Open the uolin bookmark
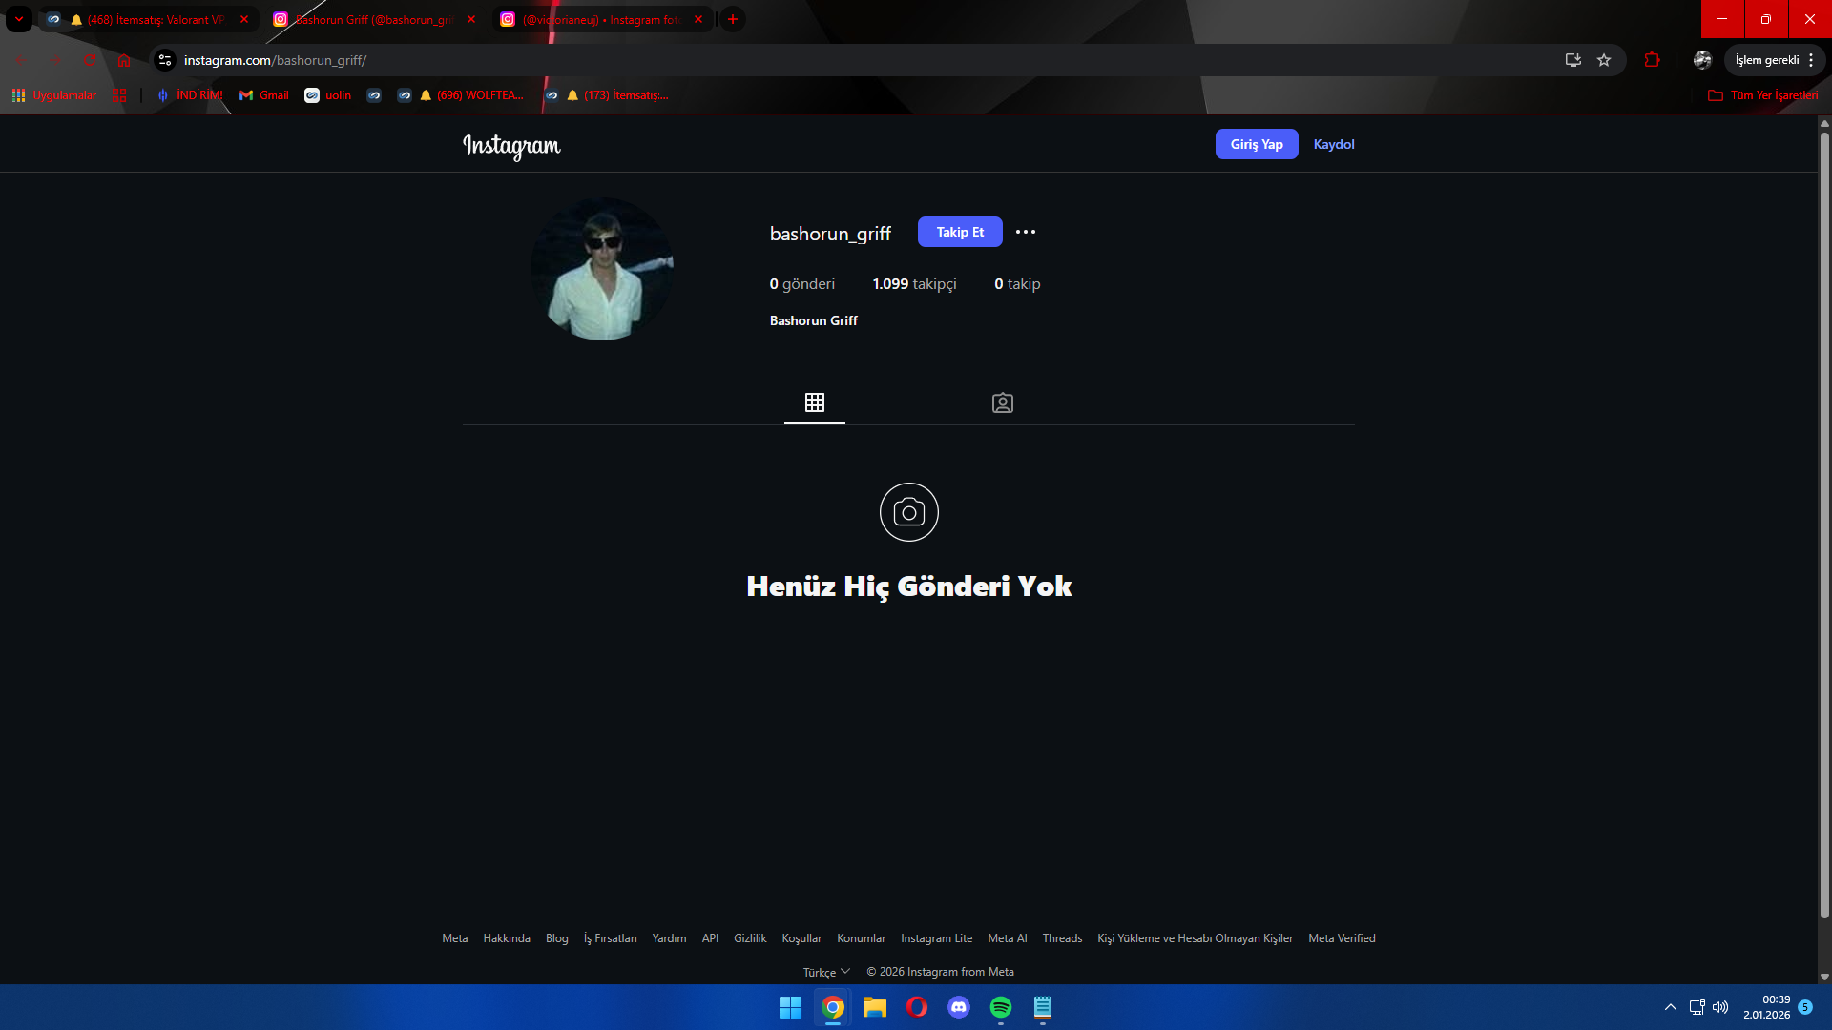1832x1030 pixels. pyautogui.click(x=327, y=95)
